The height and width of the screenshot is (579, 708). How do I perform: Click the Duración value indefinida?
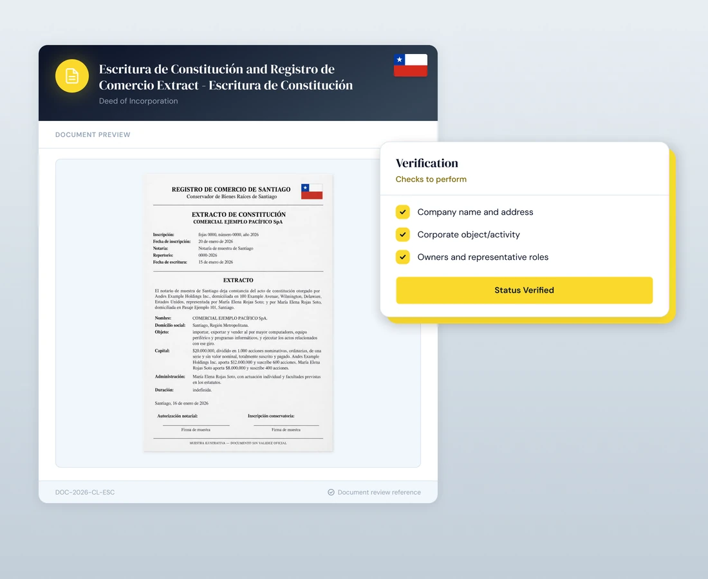click(x=202, y=389)
